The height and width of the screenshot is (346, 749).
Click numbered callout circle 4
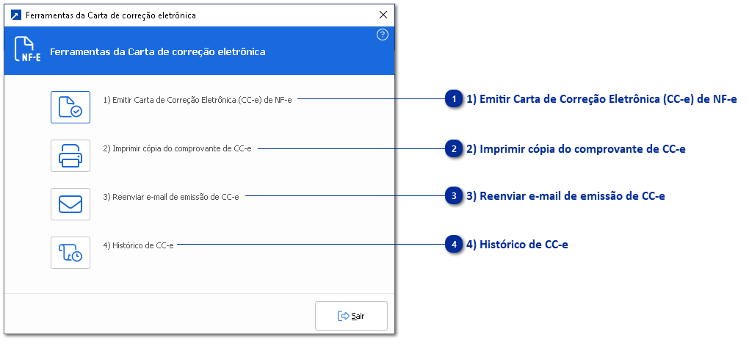pyautogui.click(x=455, y=245)
